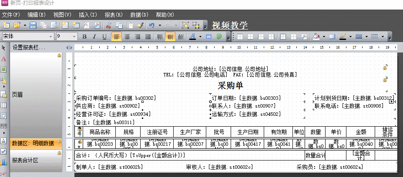Expand the open-file folder dropdown arrow

tap(25, 26)
